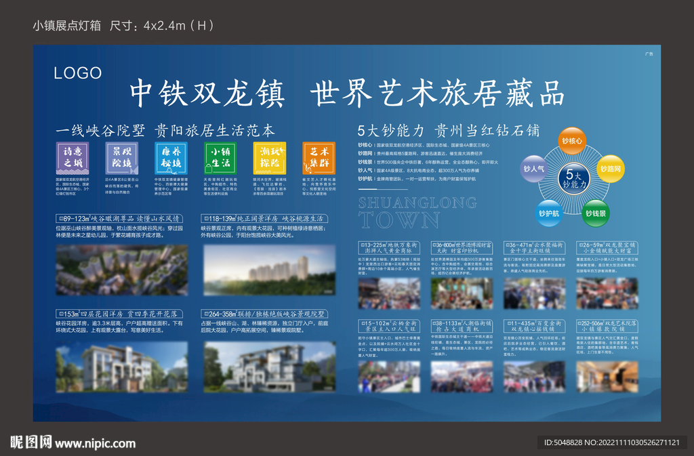Click the 264-358㎡ 联排/独栋 label

[x=264, y=314]
